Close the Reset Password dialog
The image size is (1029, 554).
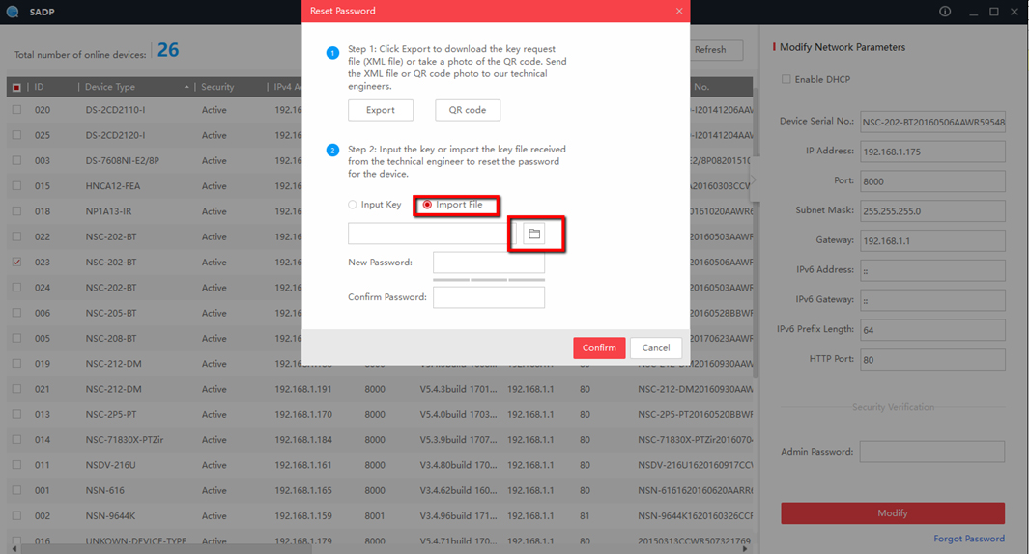(x=679, y=12)
